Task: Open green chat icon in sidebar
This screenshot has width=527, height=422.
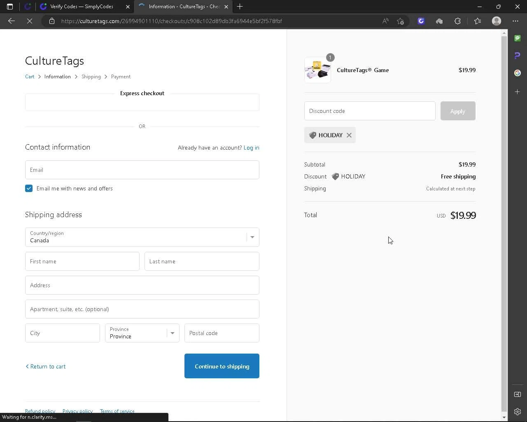Action: click(518, 38)
